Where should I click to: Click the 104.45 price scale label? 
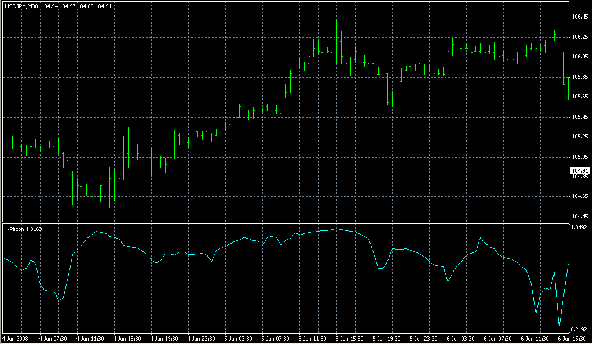pyautogui.click(x=580, y=217)
